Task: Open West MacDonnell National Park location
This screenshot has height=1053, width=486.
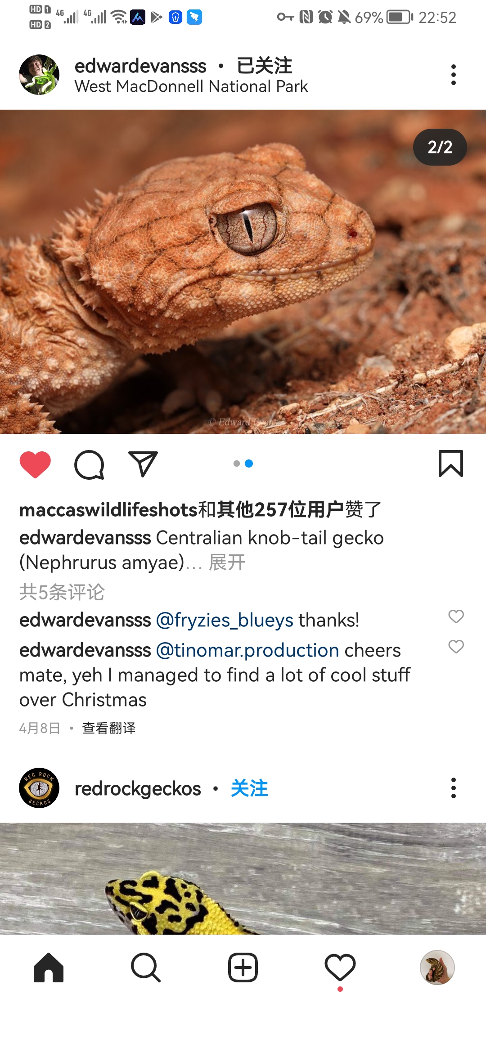Action: (x=191, y=86)
